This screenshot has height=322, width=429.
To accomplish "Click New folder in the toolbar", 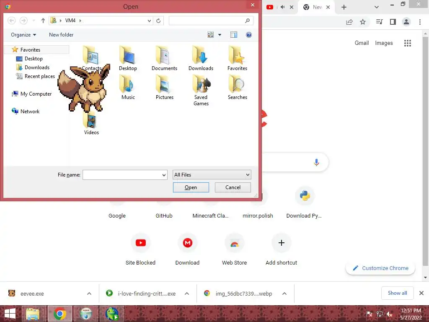I will (x=61, y=35).
